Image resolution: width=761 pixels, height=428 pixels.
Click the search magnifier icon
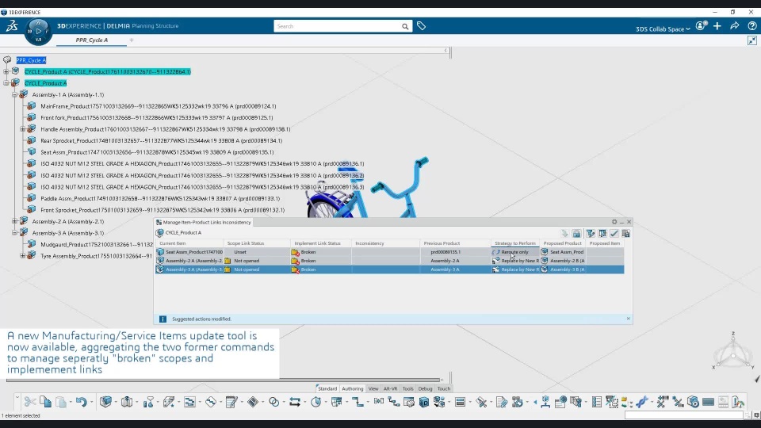pyautogui.click(x=405, y=26)
